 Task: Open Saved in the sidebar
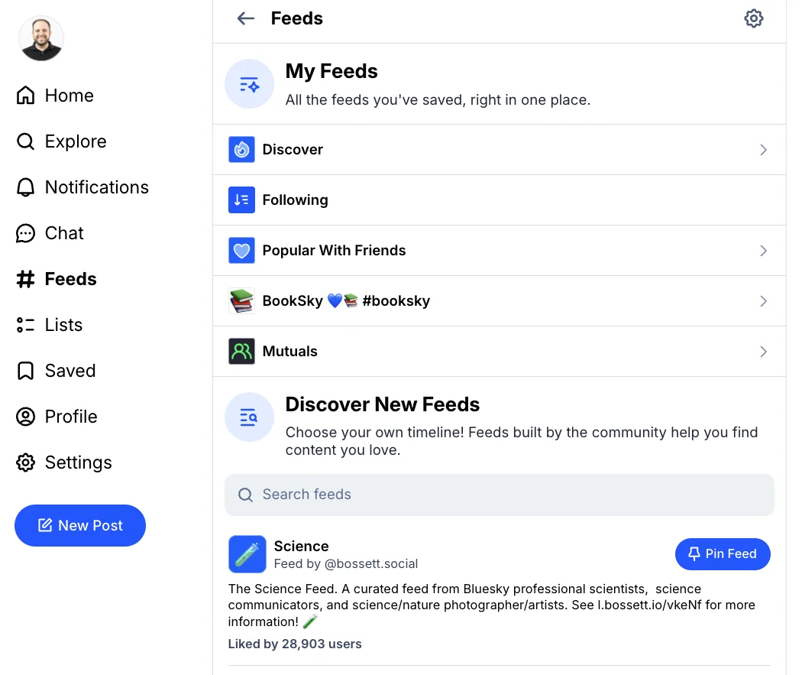pos(56,371)
